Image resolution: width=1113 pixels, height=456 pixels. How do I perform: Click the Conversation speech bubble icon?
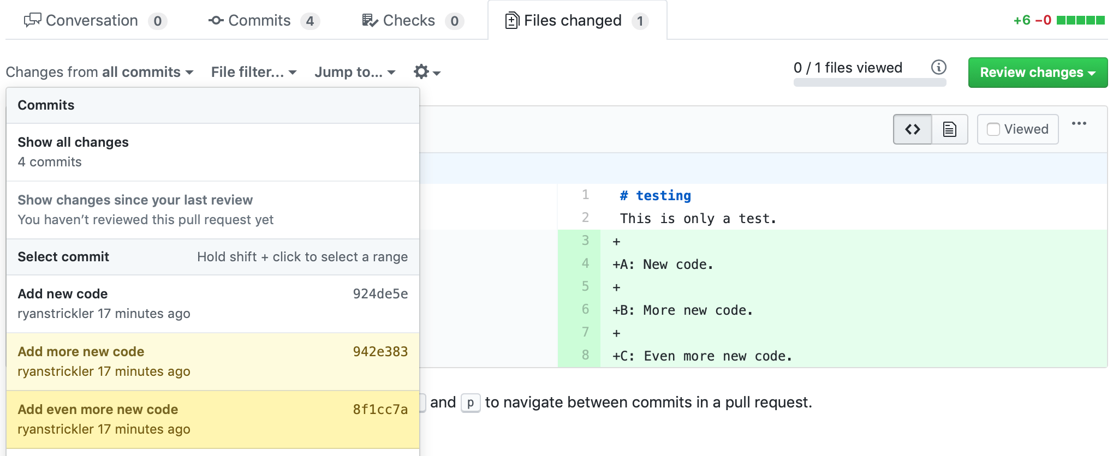32,21
